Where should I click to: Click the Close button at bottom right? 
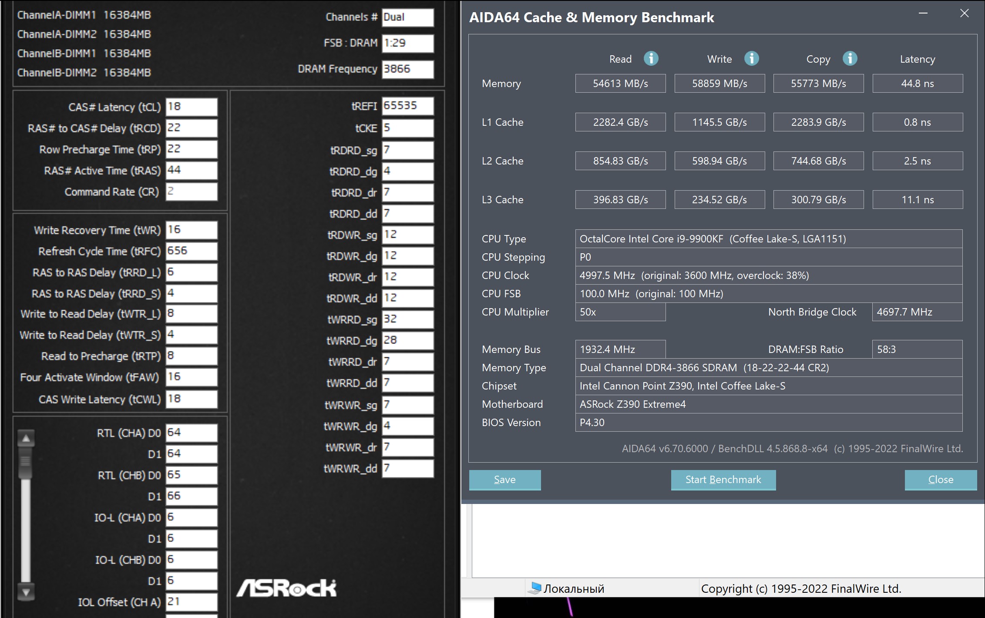(x=940, y=480)
